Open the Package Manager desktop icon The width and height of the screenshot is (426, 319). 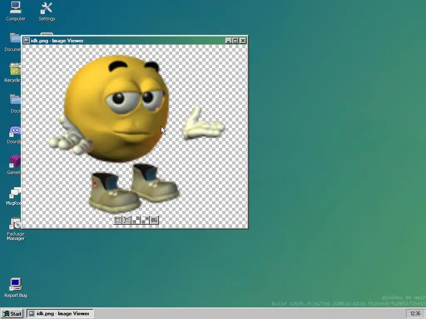point(15,229)
